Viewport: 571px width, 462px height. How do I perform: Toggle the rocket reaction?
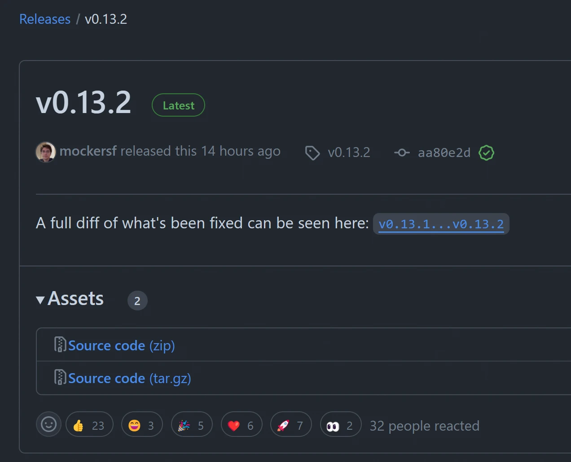(x=290, y=425)
